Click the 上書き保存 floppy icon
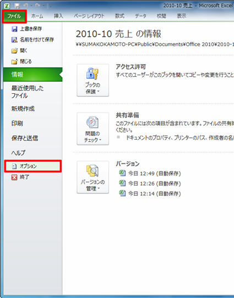The width and height of the screenshot is (234, 298). click(x=14, y=29)
